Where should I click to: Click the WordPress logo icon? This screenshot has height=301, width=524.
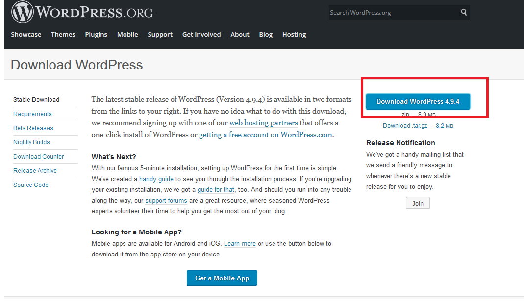22,12
